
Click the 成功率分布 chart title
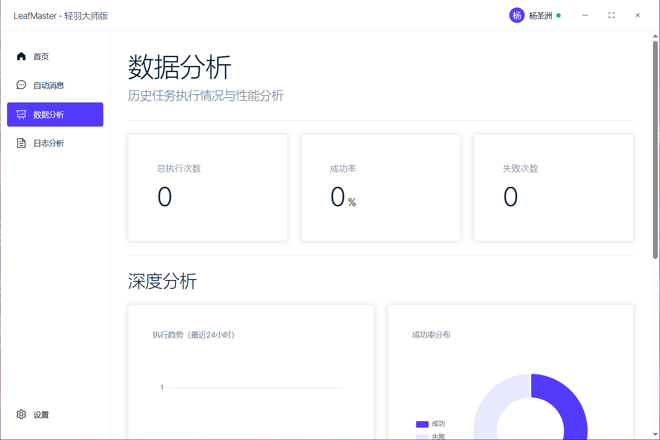coord(431,335)
